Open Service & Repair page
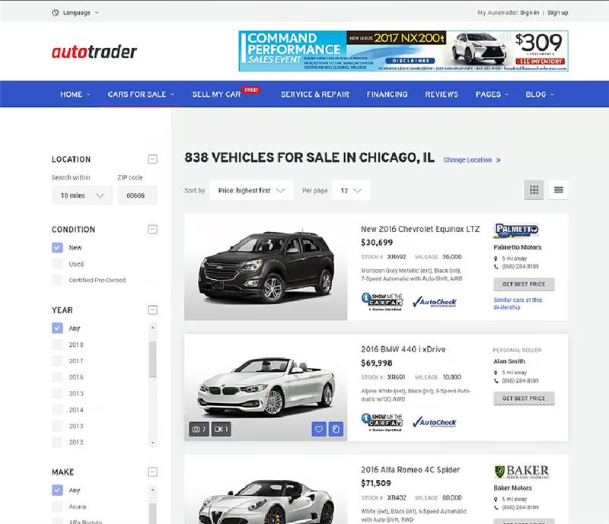 [x=315, y=94]
